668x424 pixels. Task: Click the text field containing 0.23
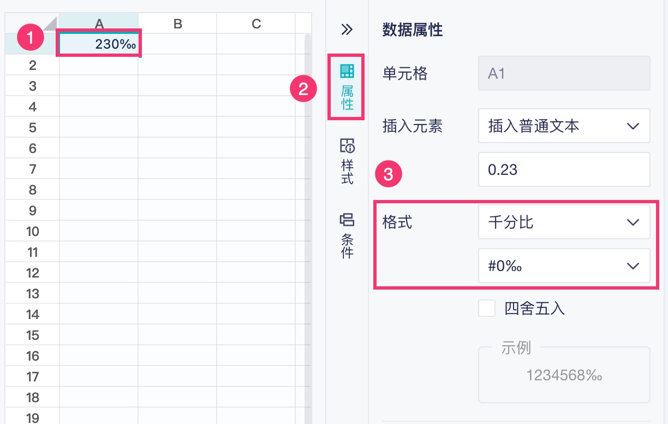point(564,170)
